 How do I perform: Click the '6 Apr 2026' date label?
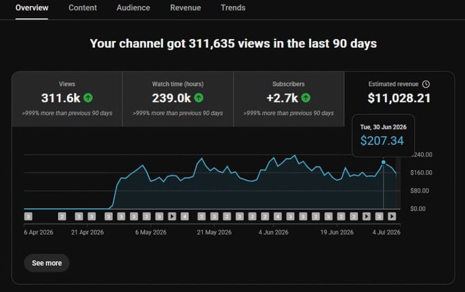point(38,232)
